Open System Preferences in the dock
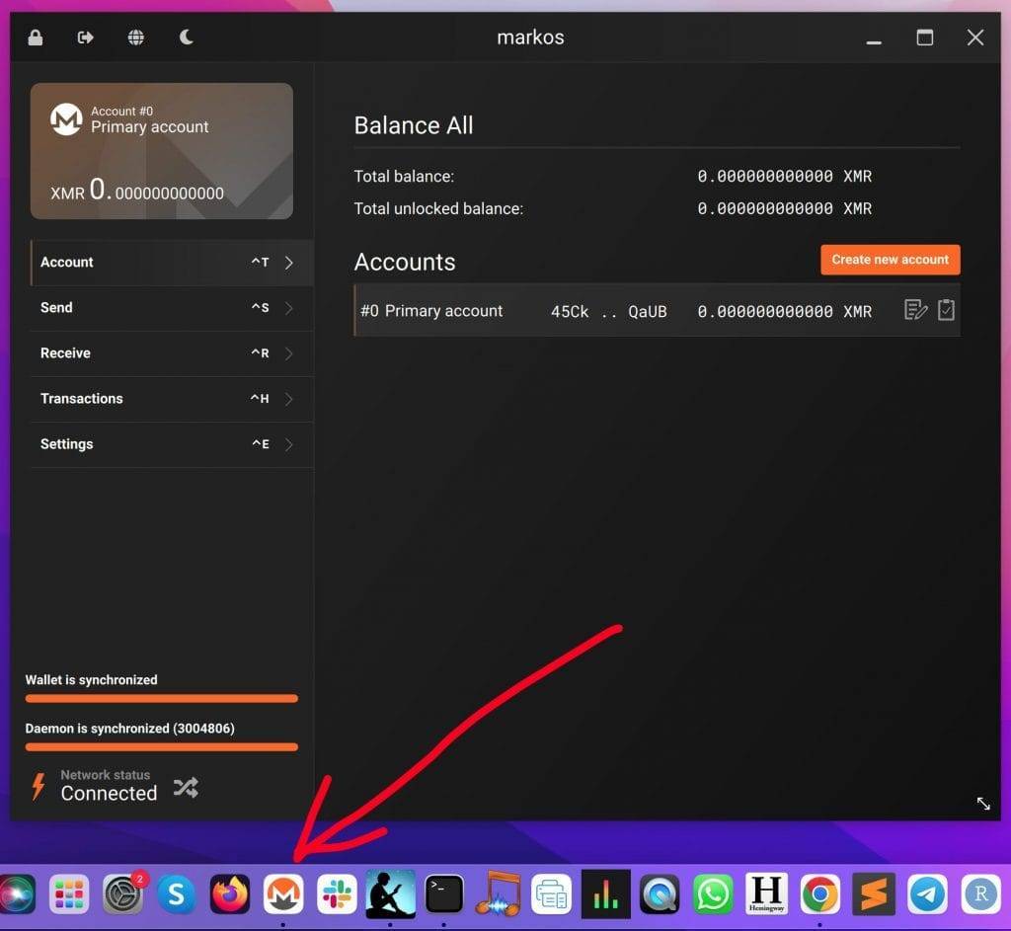This screenshot has height=931, width=1011. (x=122, y=894)
